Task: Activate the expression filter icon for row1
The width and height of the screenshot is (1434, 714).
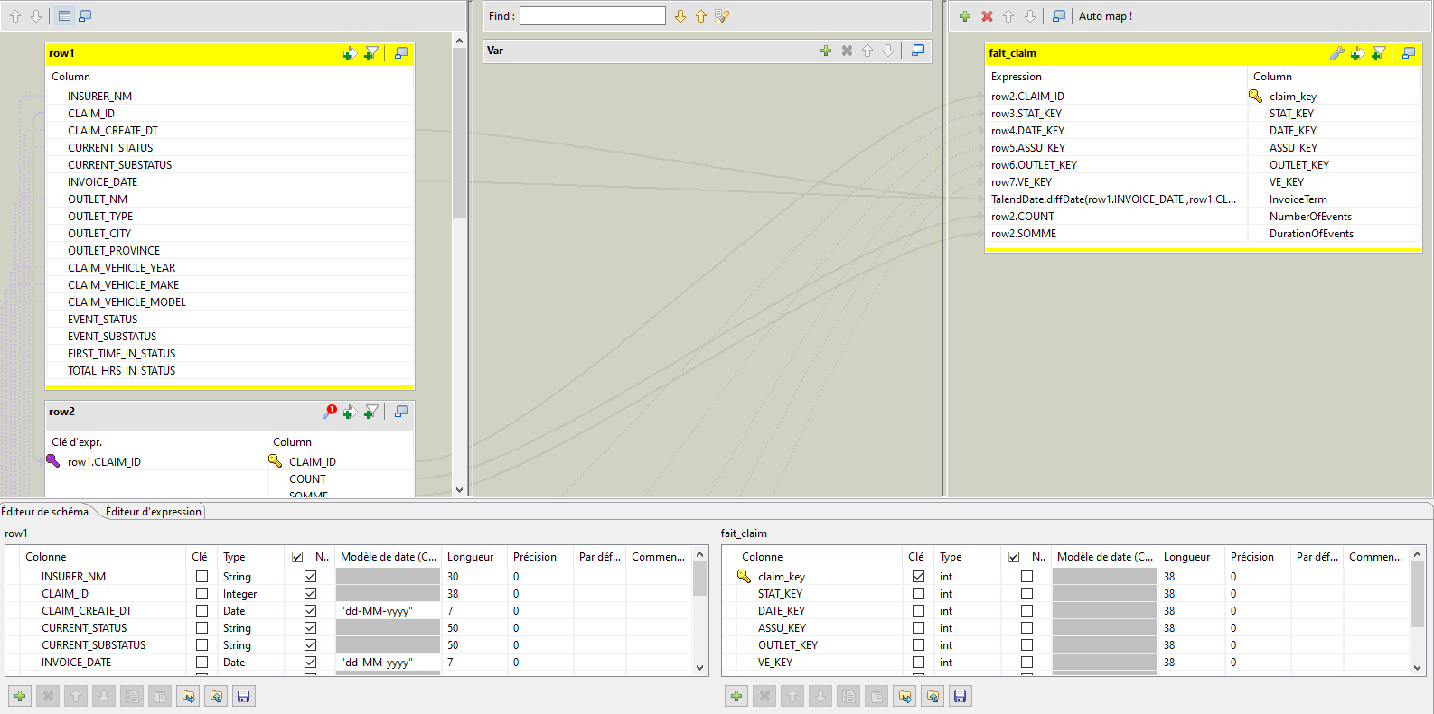Action: point(370,54)
